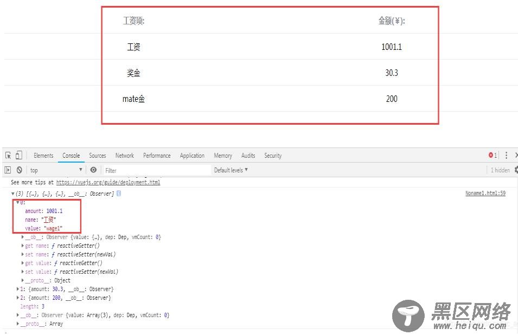Expand __proto__: Object entry
This screenshot has width=518, height=335.
(22, 280)
